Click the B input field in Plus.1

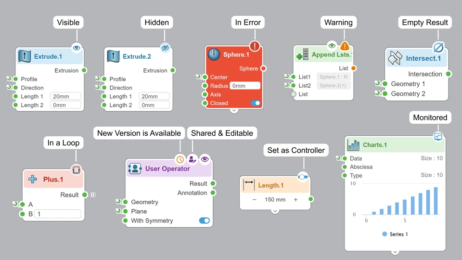(58, 214)
